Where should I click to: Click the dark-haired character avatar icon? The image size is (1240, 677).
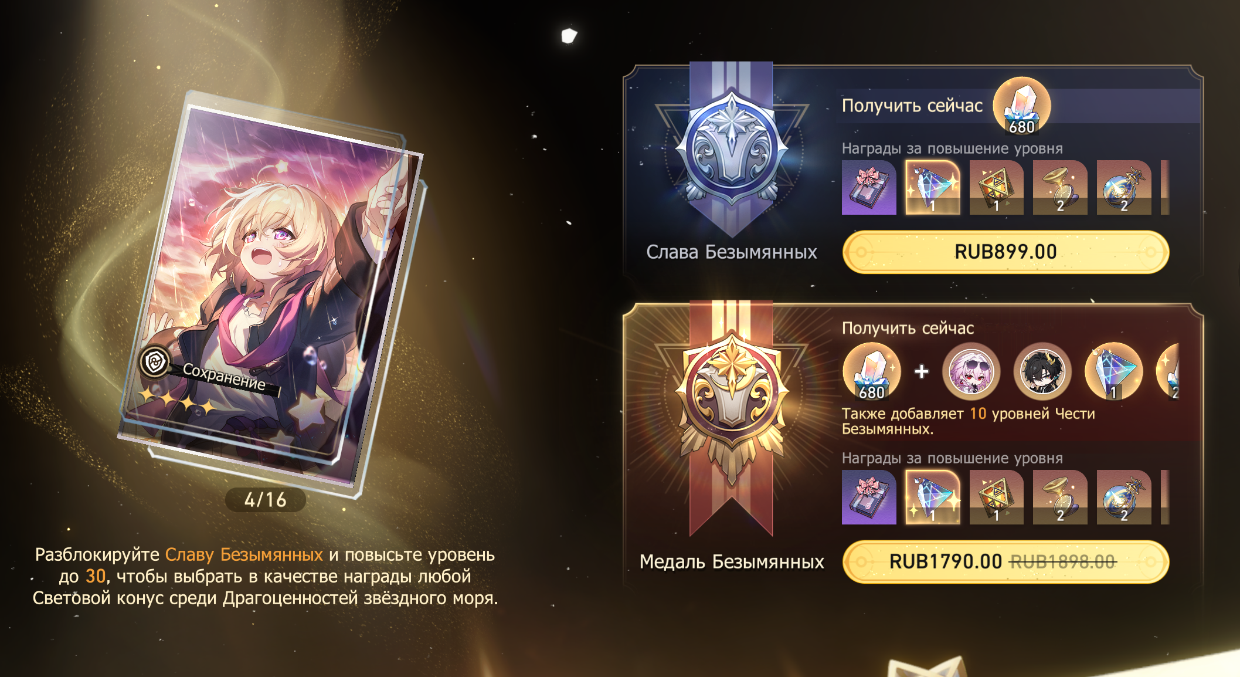point(1042,372)
